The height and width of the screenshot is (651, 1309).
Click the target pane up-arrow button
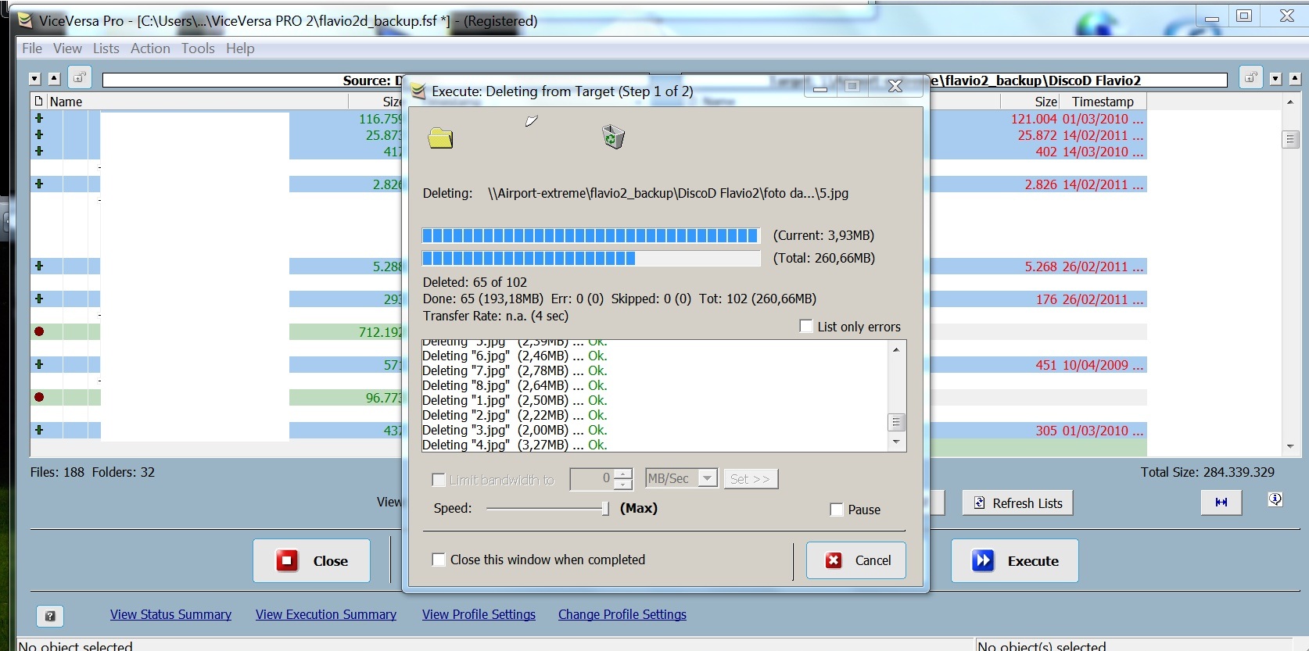pos(1295,78)
